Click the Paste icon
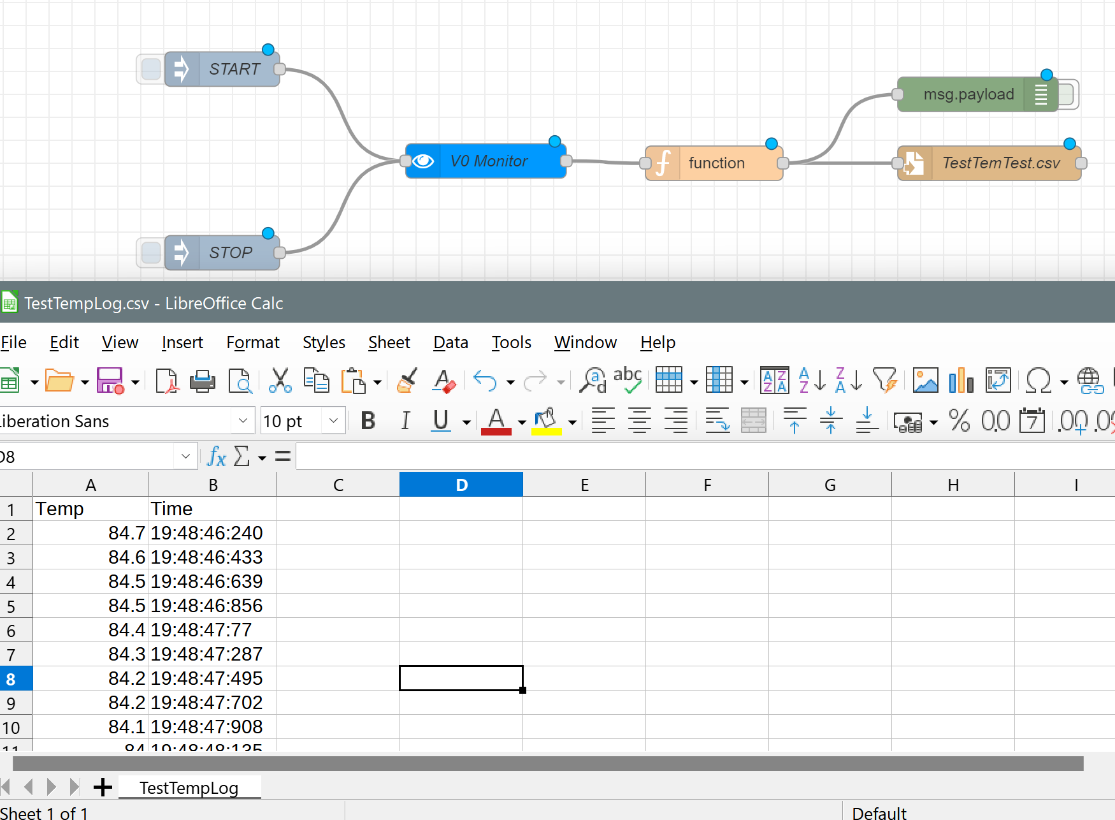The image size is (1115, 820). [353, 381]
